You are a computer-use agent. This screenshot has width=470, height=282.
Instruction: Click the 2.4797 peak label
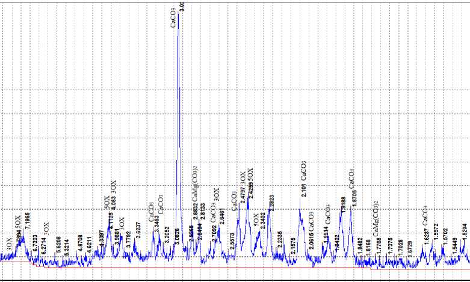242,196
